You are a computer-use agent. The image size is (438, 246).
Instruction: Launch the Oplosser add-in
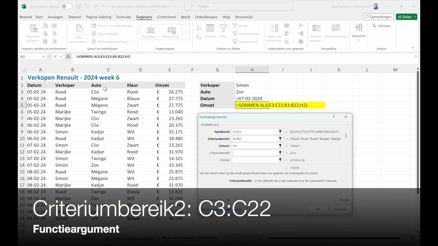tap(382, 26)
